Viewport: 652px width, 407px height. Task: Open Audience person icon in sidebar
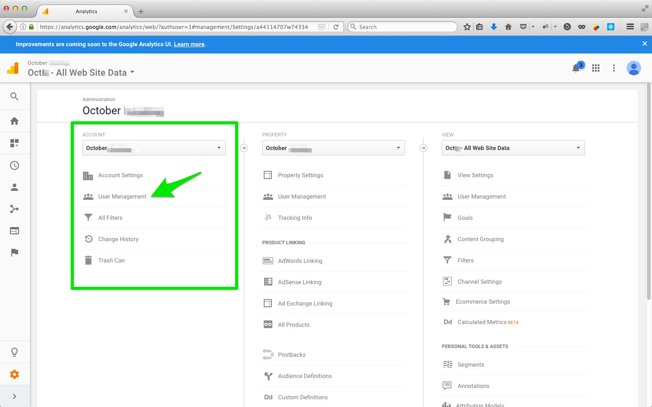point(14,187)
